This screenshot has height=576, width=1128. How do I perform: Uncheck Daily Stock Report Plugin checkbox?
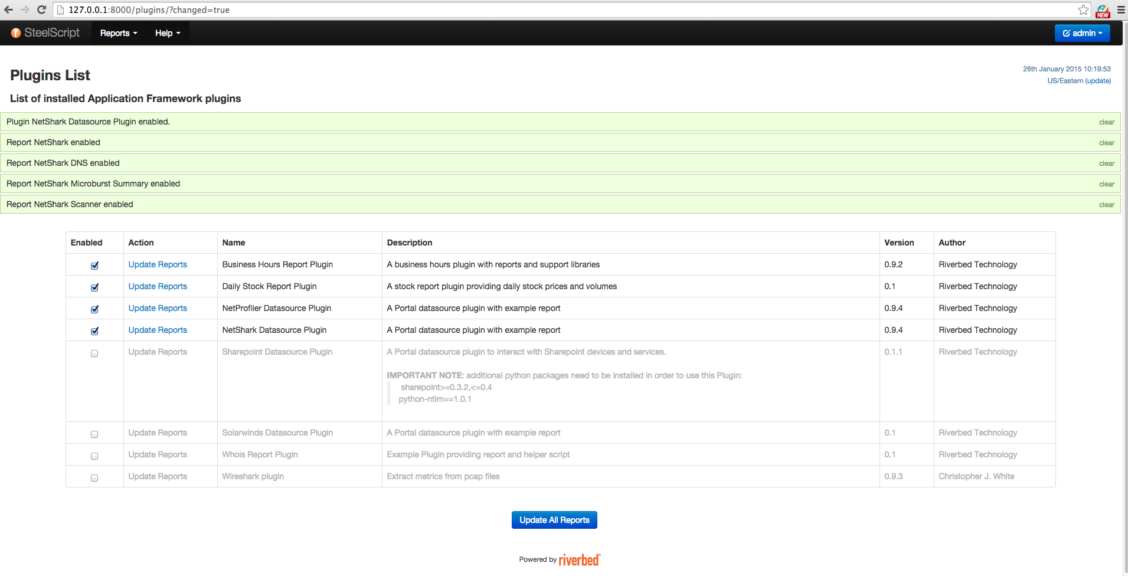tap(94, 287)
